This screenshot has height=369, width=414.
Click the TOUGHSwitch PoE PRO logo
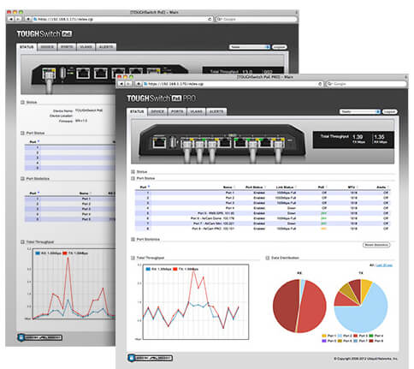[x=162, y=98]
